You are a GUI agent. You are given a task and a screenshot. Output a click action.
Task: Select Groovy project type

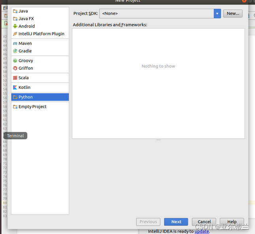[40, 61]
